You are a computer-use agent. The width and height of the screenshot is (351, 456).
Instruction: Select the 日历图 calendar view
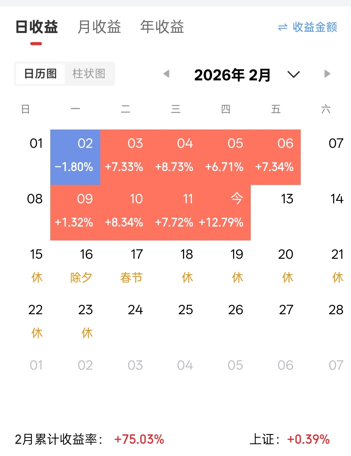pos(41,74)
